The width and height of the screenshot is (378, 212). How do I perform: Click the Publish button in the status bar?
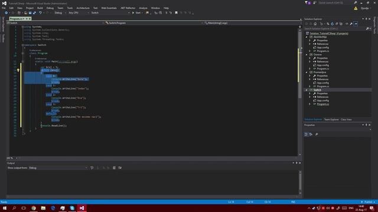pyautogui.click(x=368, y=202)
